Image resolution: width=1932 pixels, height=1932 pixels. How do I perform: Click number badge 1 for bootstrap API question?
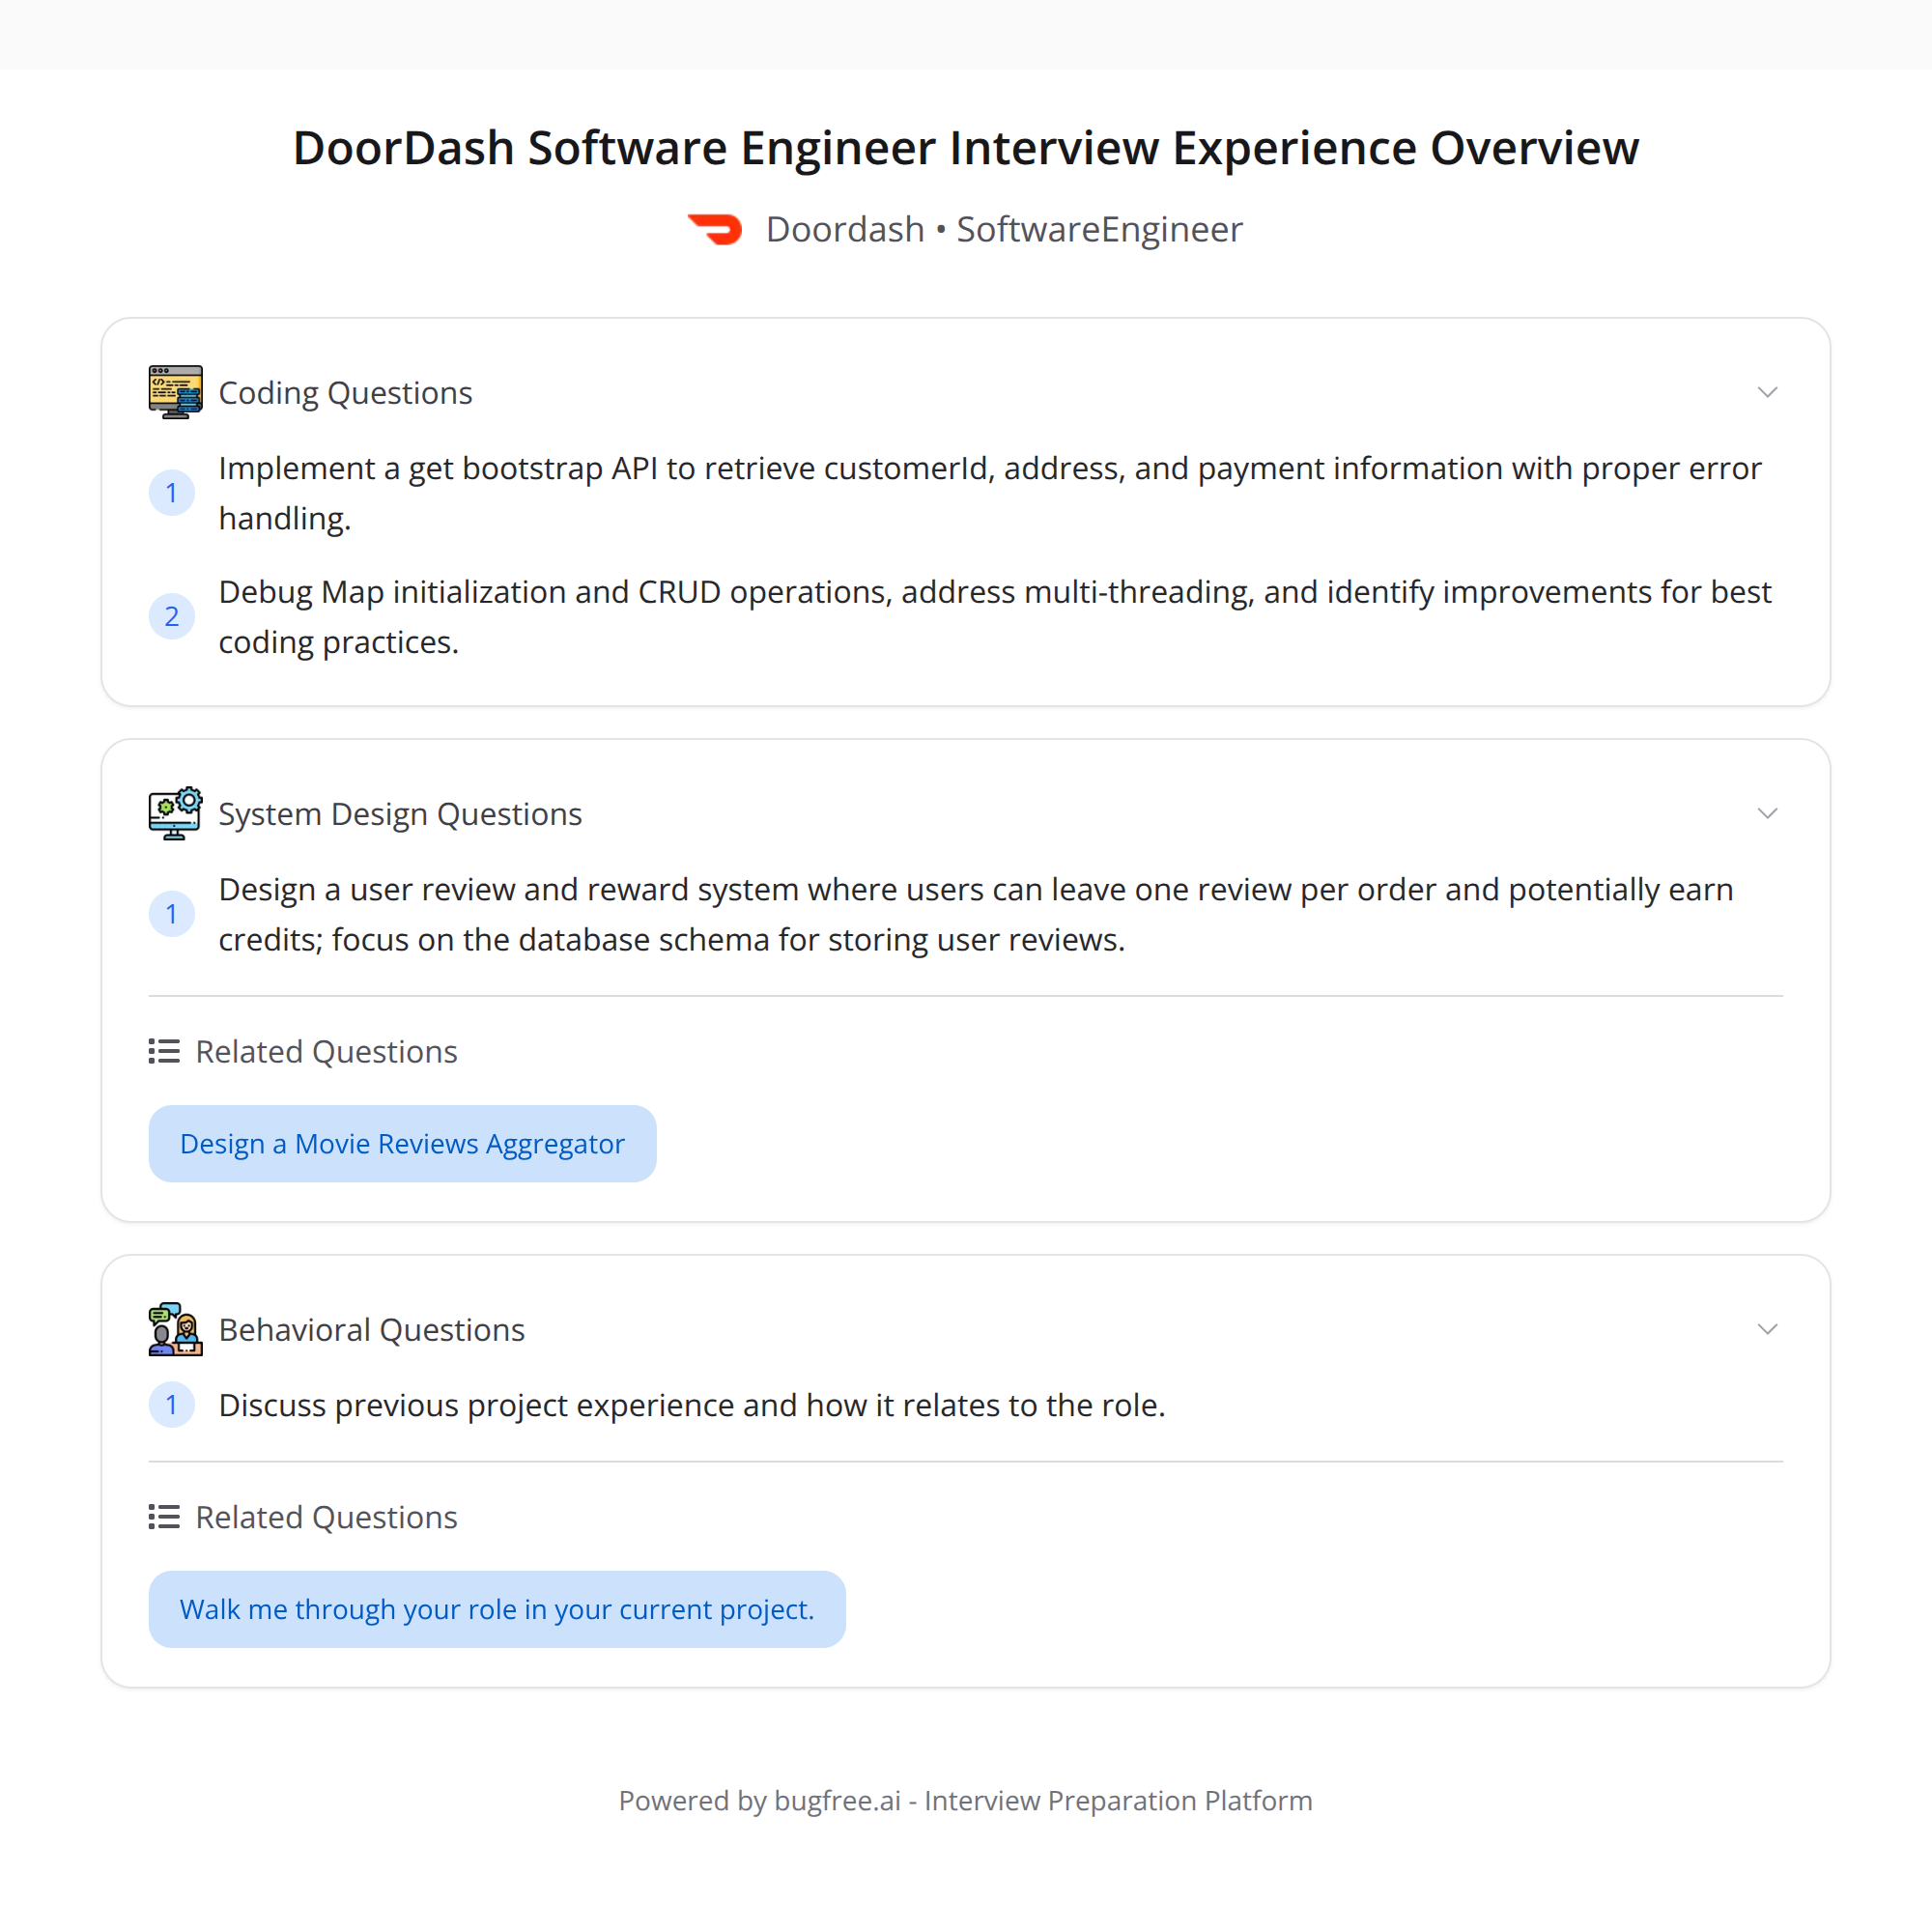pyautogui.click(x=172, y=493)
